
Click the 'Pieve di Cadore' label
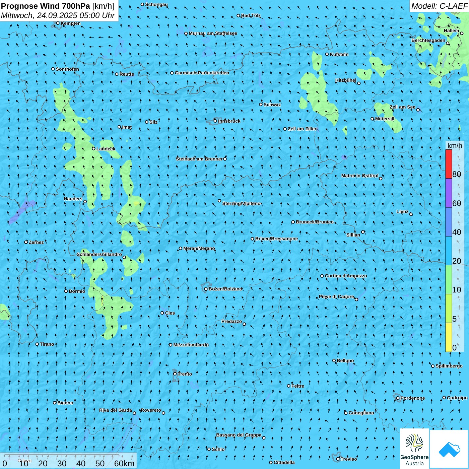336,296
